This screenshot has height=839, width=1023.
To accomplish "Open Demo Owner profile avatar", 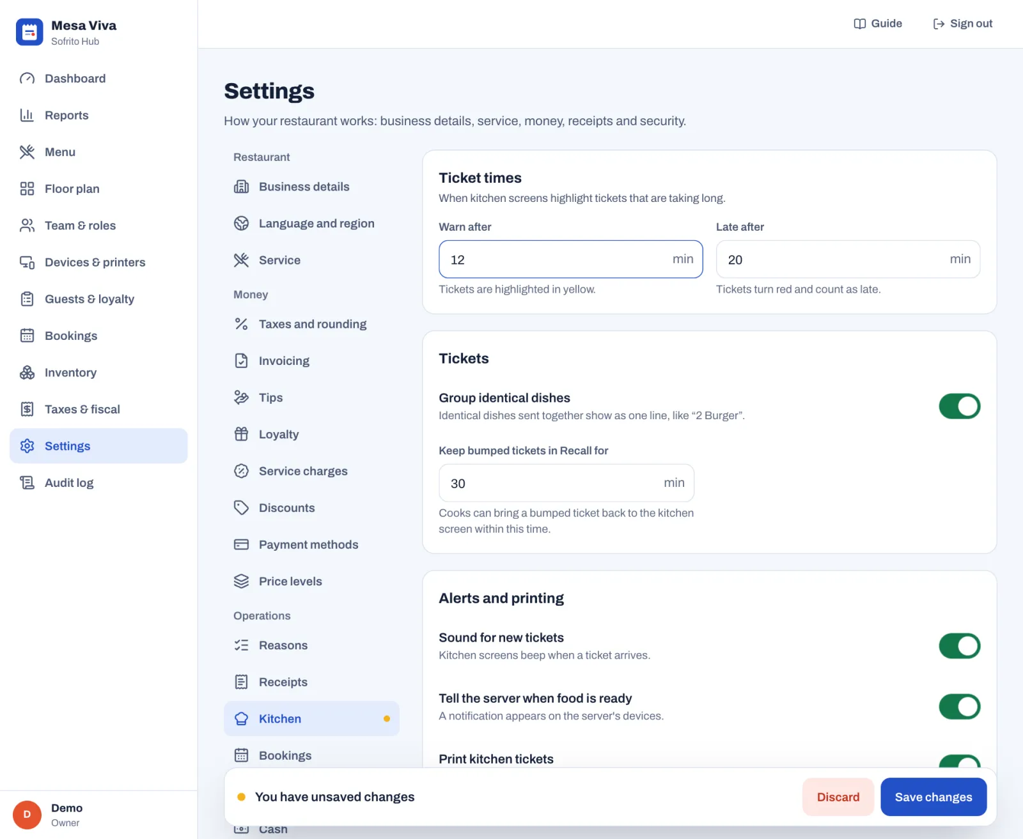I will pyautogui.click(x=27, y=815).
